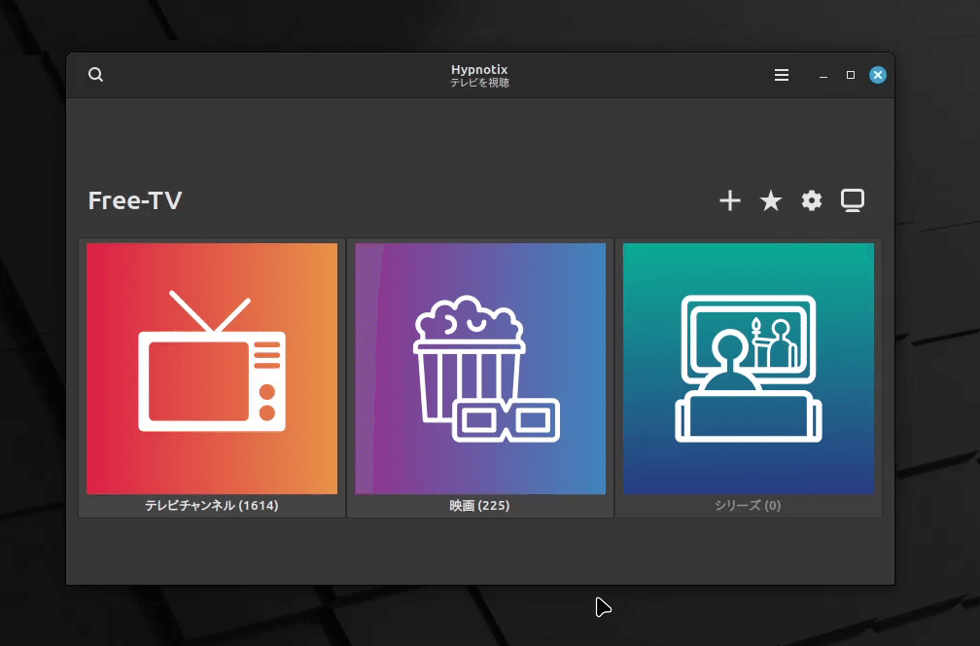This screenshot has width=980, height=646.
Task: Open the search magnifier icon
Action: pos(95,74)
